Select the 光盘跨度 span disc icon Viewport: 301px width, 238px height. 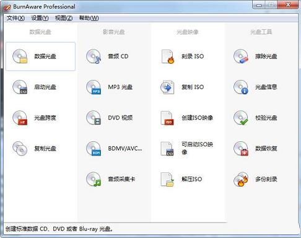click(20, 118)
